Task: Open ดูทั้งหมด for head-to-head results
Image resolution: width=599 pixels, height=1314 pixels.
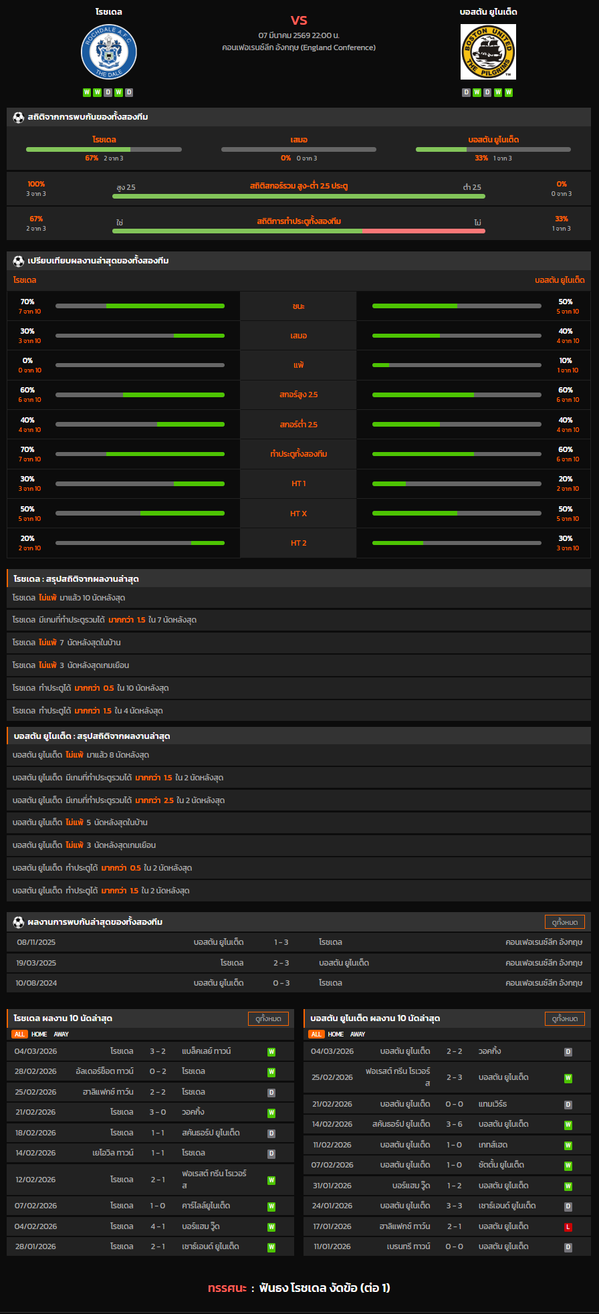Action: pyautogui.click(x=564, y=922)
